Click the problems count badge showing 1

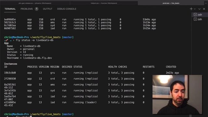[x=37, y=9]
